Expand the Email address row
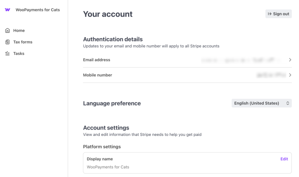Image resolution: width=299 pixels, height=177 pixels. tap(187, 60)
